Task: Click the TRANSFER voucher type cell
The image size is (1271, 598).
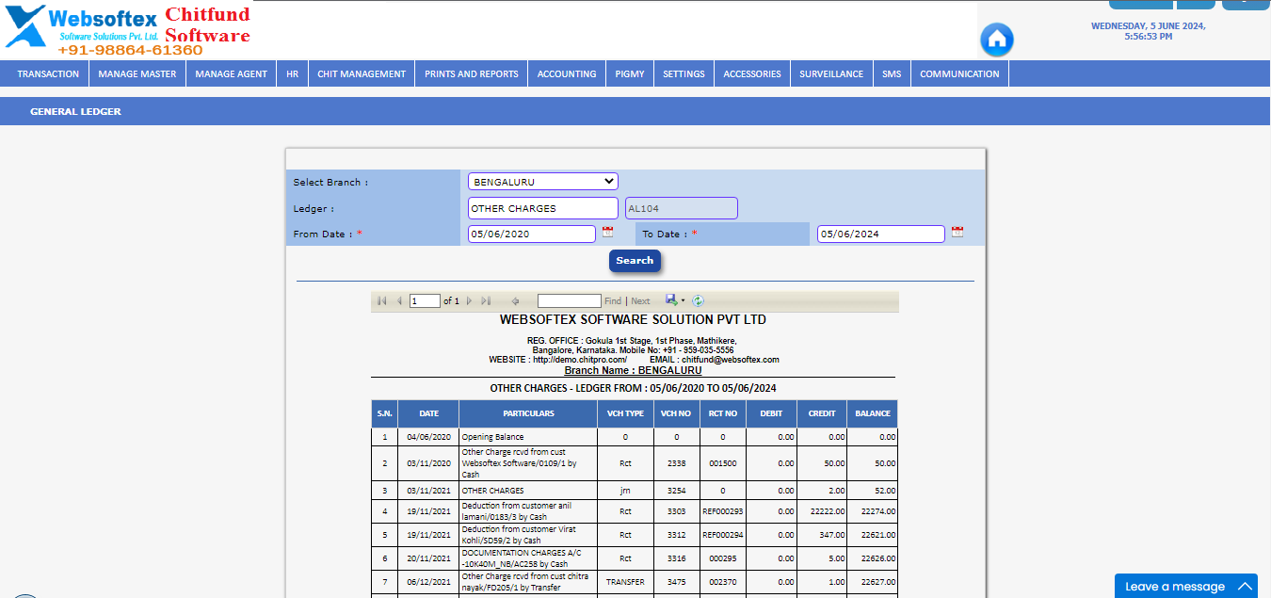Action: tap(625, 582)
